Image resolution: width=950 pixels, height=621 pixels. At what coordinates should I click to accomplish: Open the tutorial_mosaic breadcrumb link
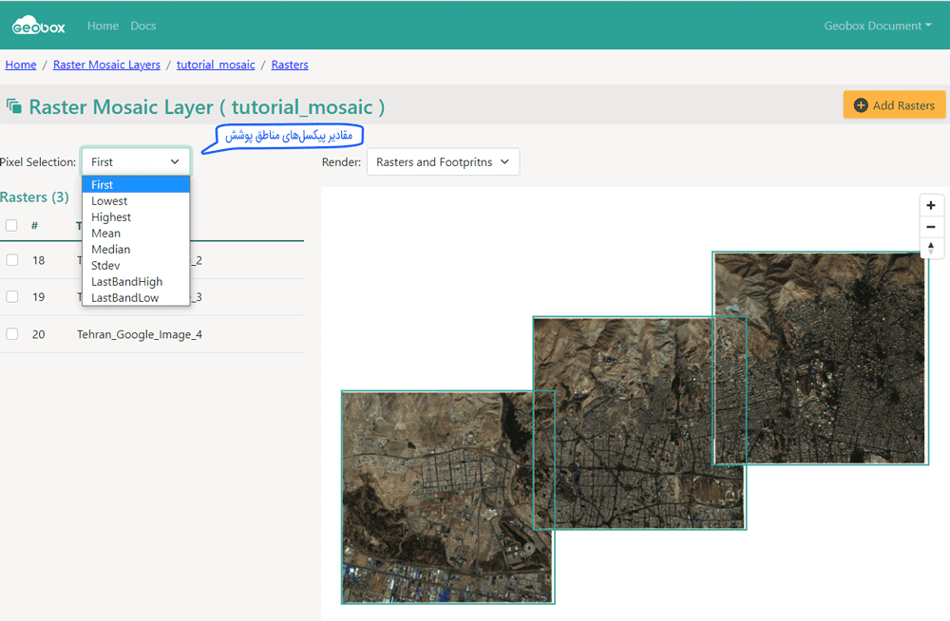click(x=216, y=65)
